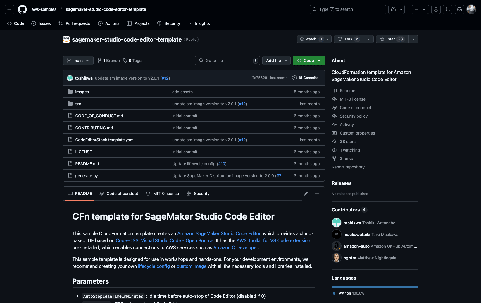This screenshot has width=481, height=303.
Task: Open nghtm contributor avatar
Action: click(x=337, y=258)
